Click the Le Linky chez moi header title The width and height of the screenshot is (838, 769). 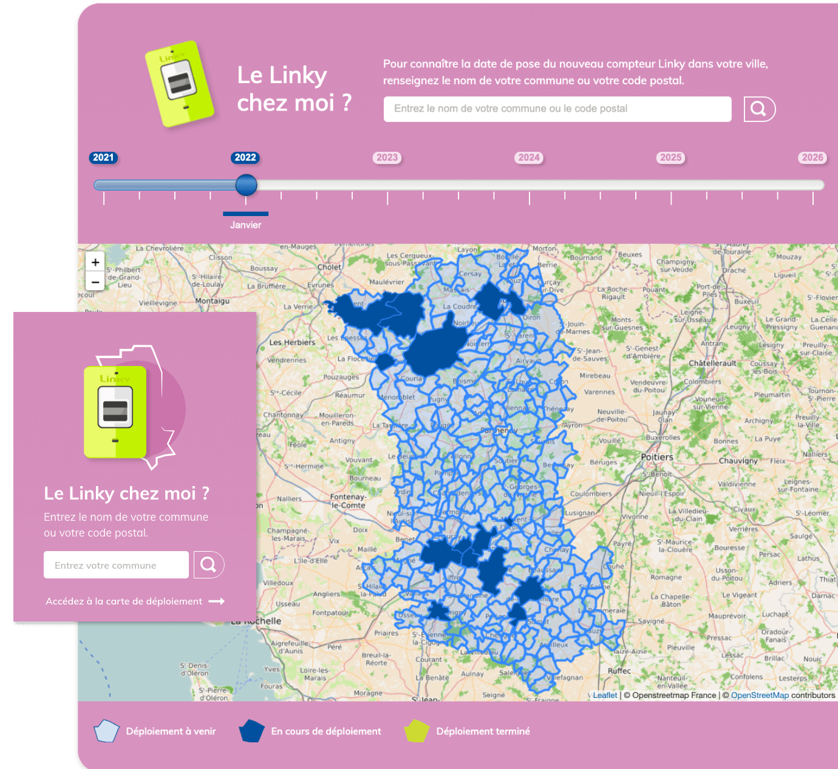coord(295,89)
